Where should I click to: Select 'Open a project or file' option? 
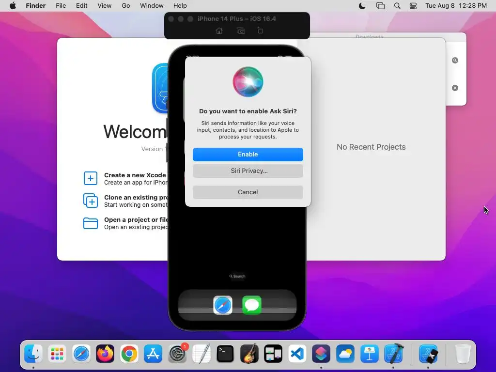[x=136, y=223]
